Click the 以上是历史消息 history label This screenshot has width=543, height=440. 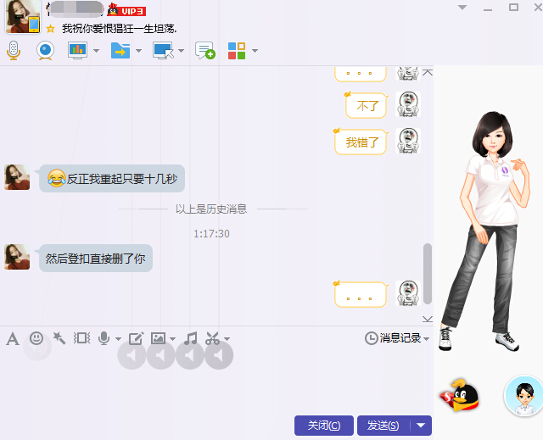tap(211, 209)
